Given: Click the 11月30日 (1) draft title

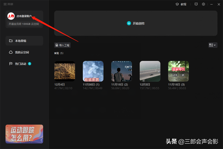Looking at the screenshot, I should [91, 85].
